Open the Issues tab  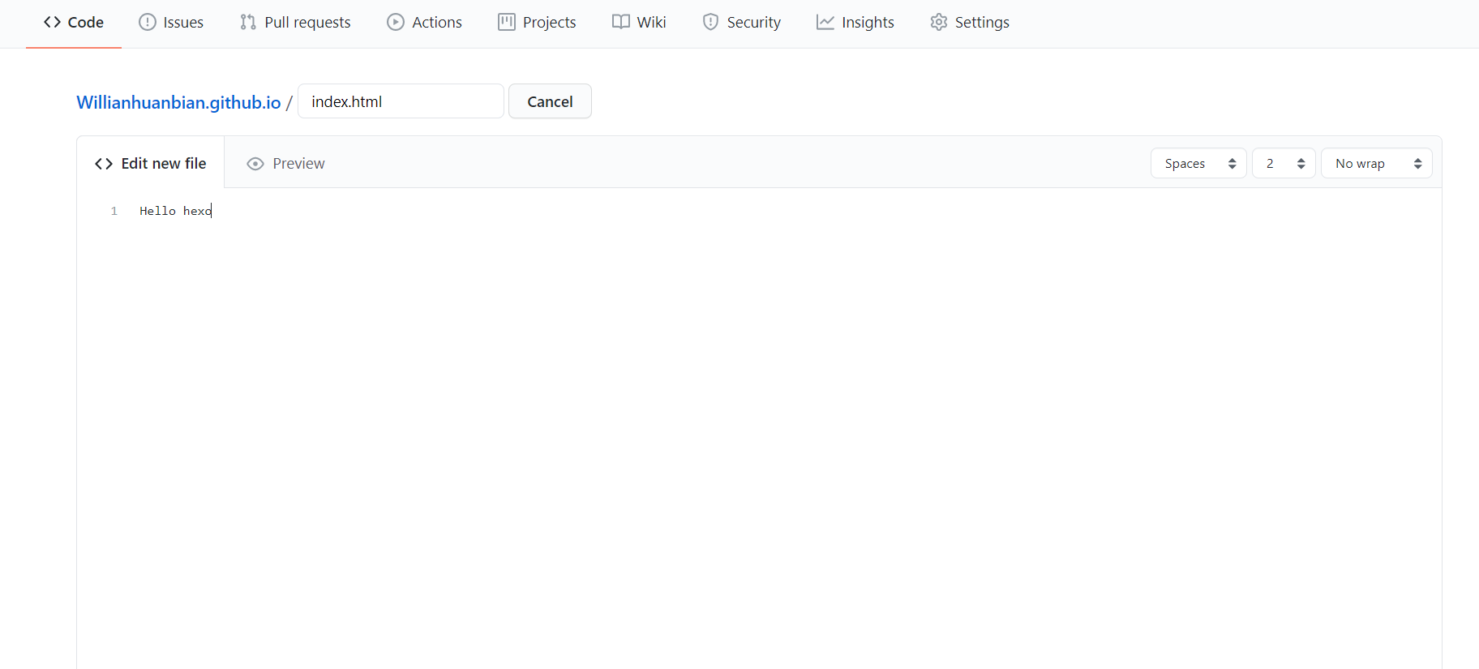[171, 22]
